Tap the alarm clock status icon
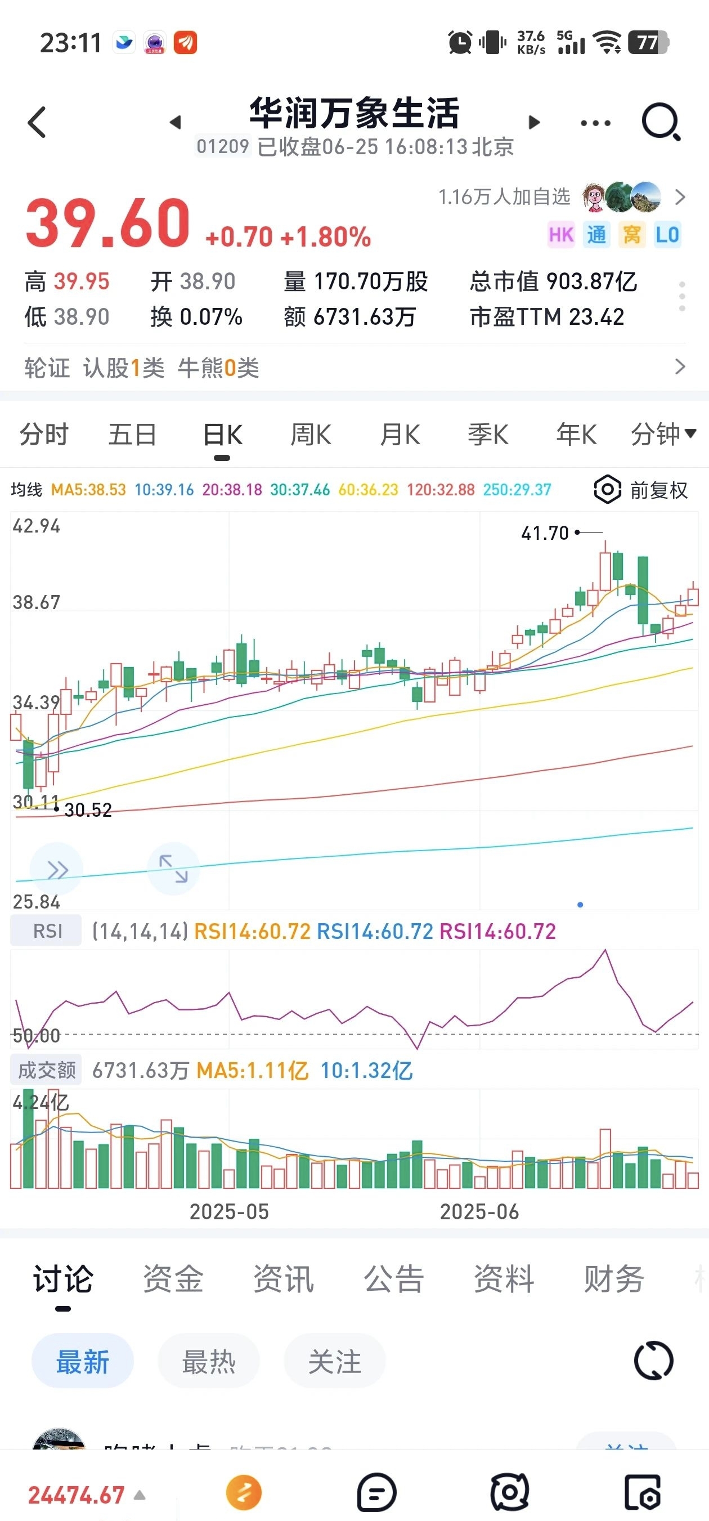Image resolution: width=709 pixels, height=1521 pixels. [460, 43]
